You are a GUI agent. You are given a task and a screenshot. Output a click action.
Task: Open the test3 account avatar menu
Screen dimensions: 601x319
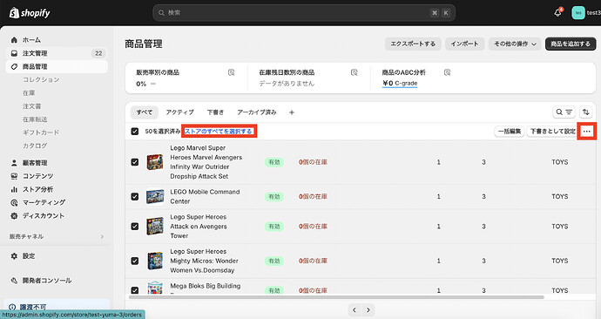pos(578,13)
